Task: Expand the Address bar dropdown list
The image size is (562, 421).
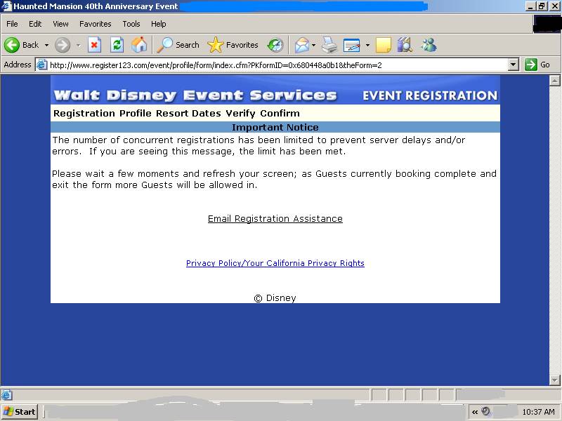Action: point(514,65)
